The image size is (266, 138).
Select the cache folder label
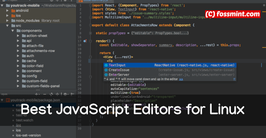tap(31, 61)
